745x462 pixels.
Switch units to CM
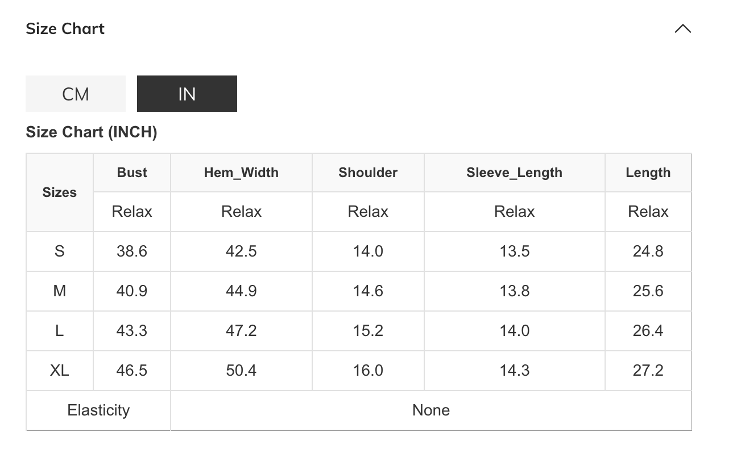pyautogui.click(x=76, y=94)
